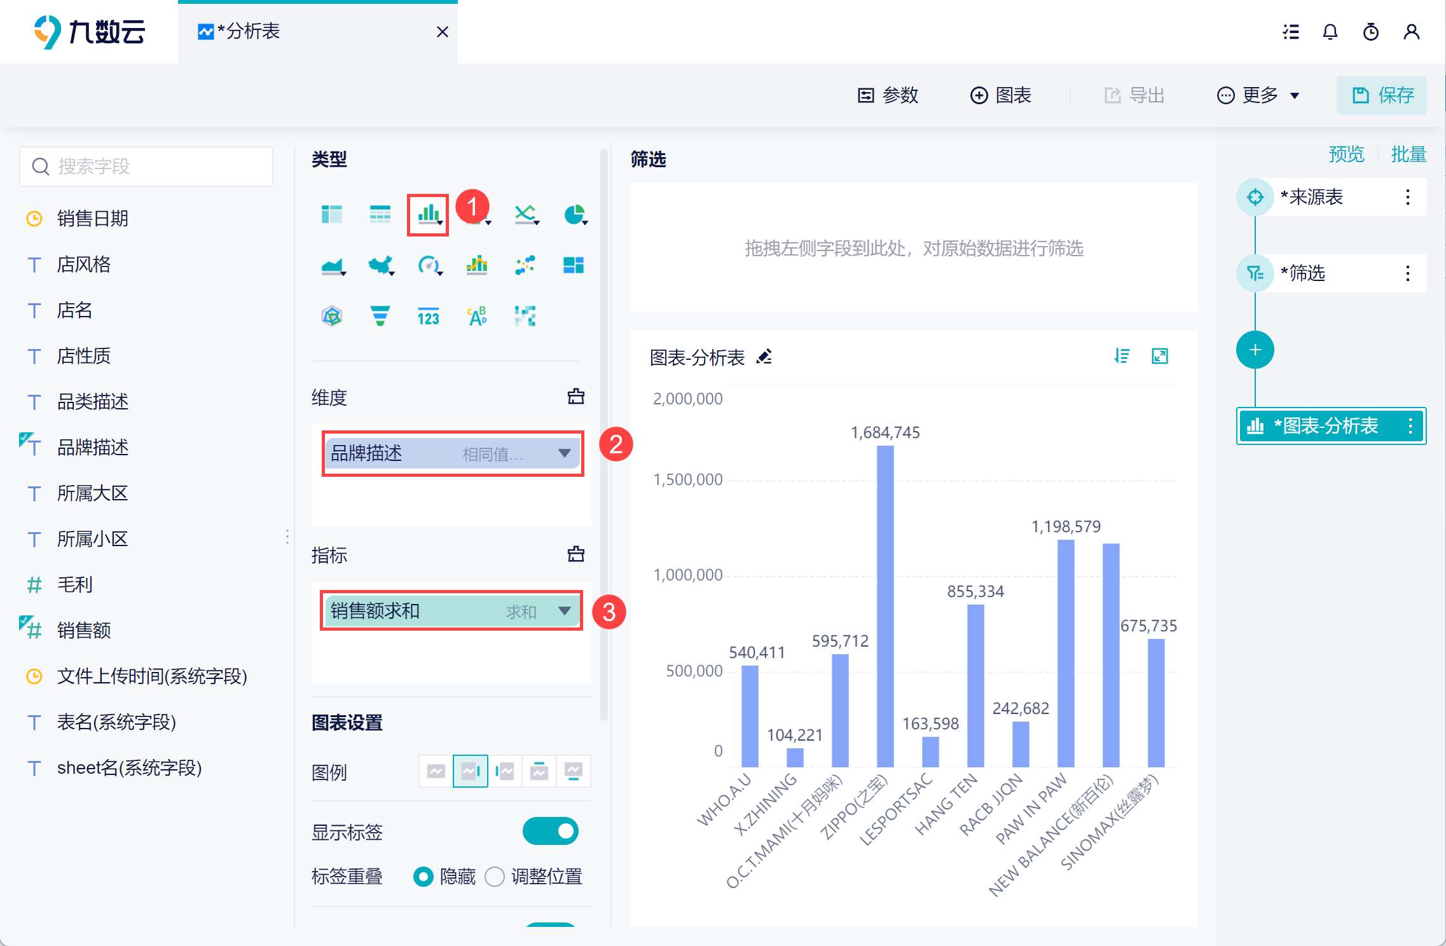Click the 保存 button

(1381, 95)
